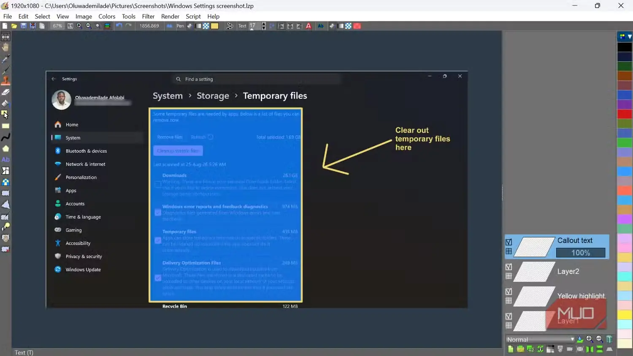Merge the layer down
The width and height of the screenshot is (633, 356).
540,349
